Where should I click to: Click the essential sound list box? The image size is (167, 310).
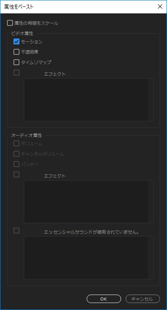tap(86, 258)
